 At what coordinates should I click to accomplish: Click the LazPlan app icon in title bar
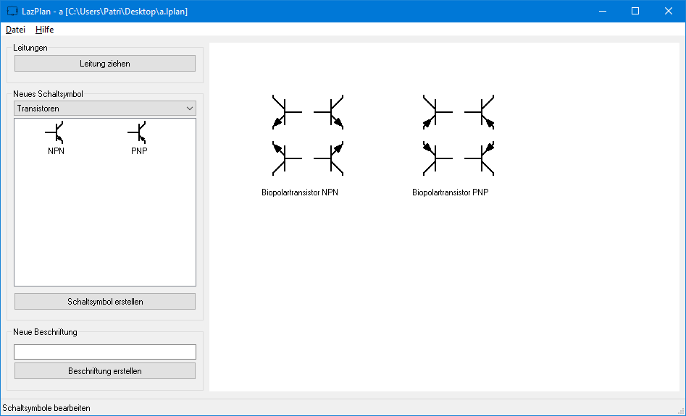12,12
